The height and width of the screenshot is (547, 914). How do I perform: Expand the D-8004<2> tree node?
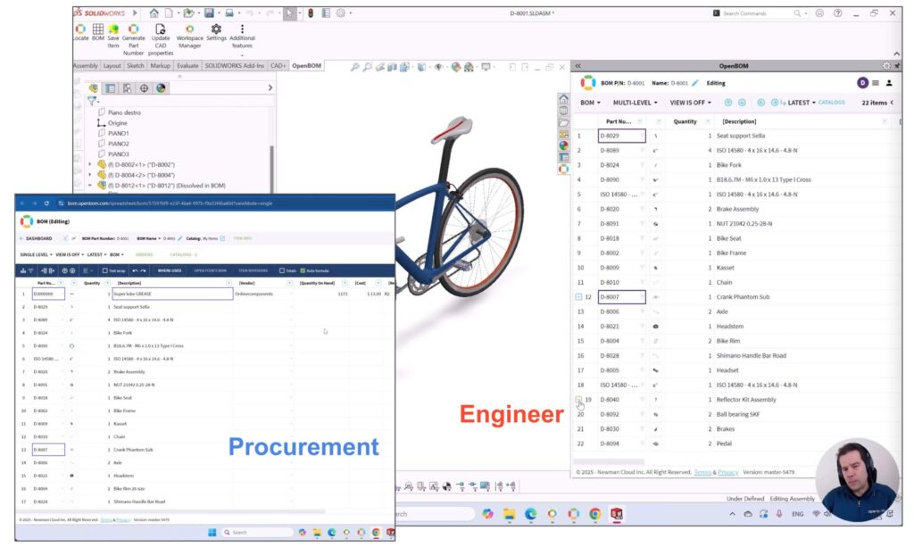click(90, 175)
